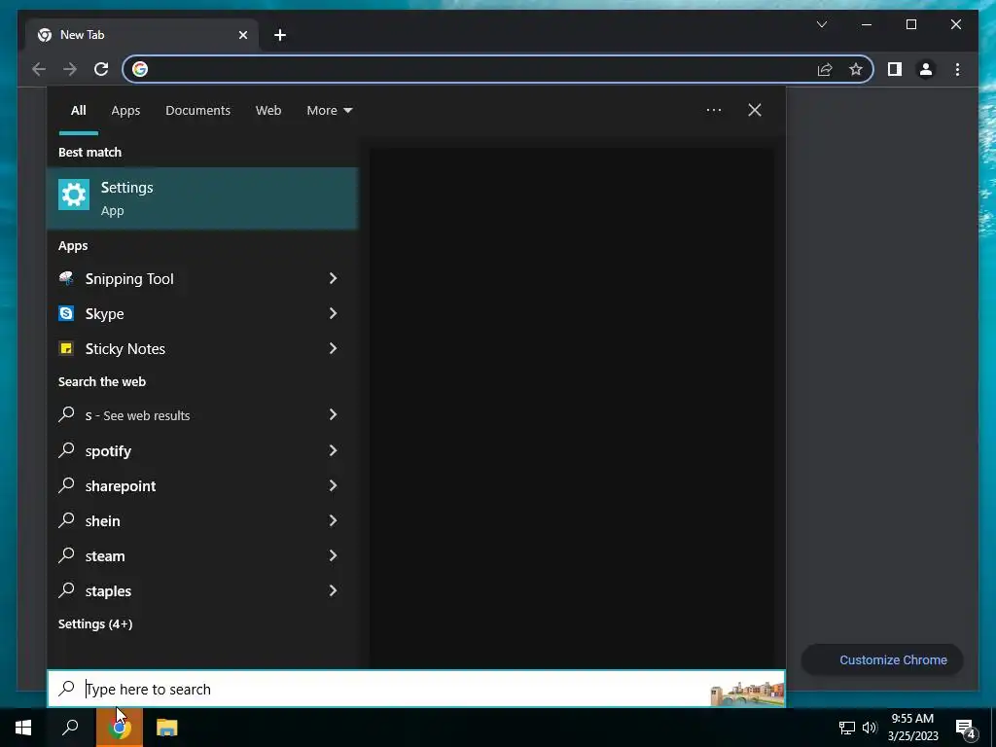Select 's - See web results' suggestion

tap(202, 415)
